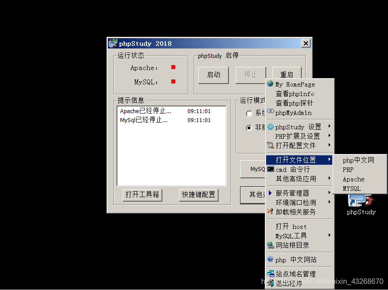The width and height of the screenshot is (388, 290).
Task: Click the help icon beside php 中文网站
Action: coord(270,259)
